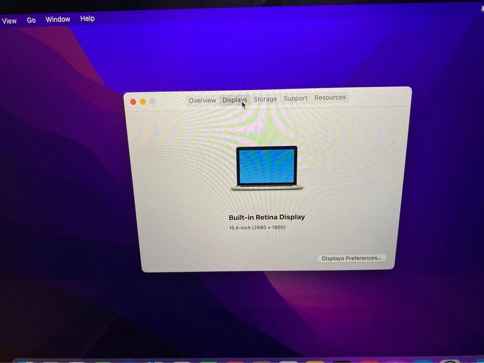484x363 pixels.
Task: Open the Support tab
Action: (x=295, y=98)
